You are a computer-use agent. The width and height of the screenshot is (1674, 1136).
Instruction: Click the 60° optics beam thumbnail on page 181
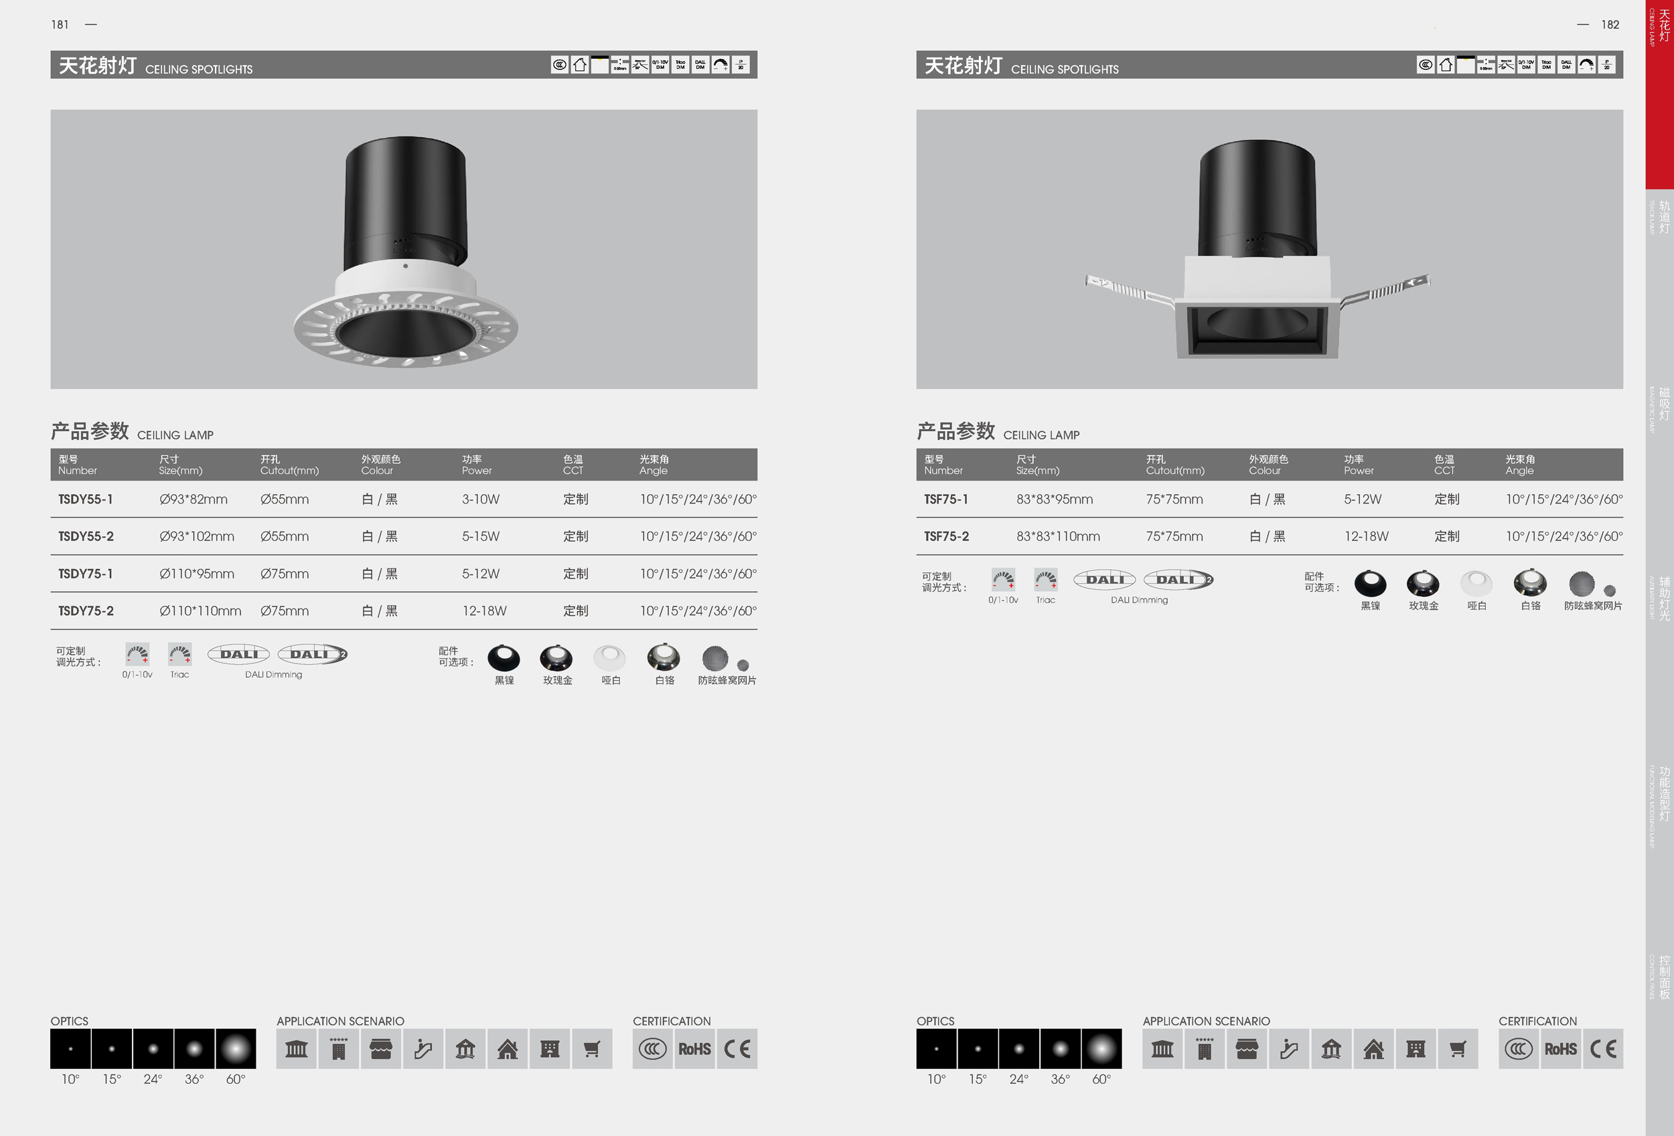coord(236,1049)
